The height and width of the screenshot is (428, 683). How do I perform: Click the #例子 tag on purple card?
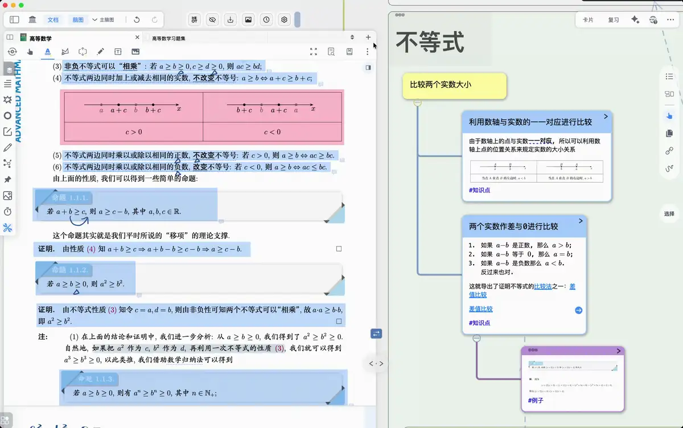click(536, 401)
